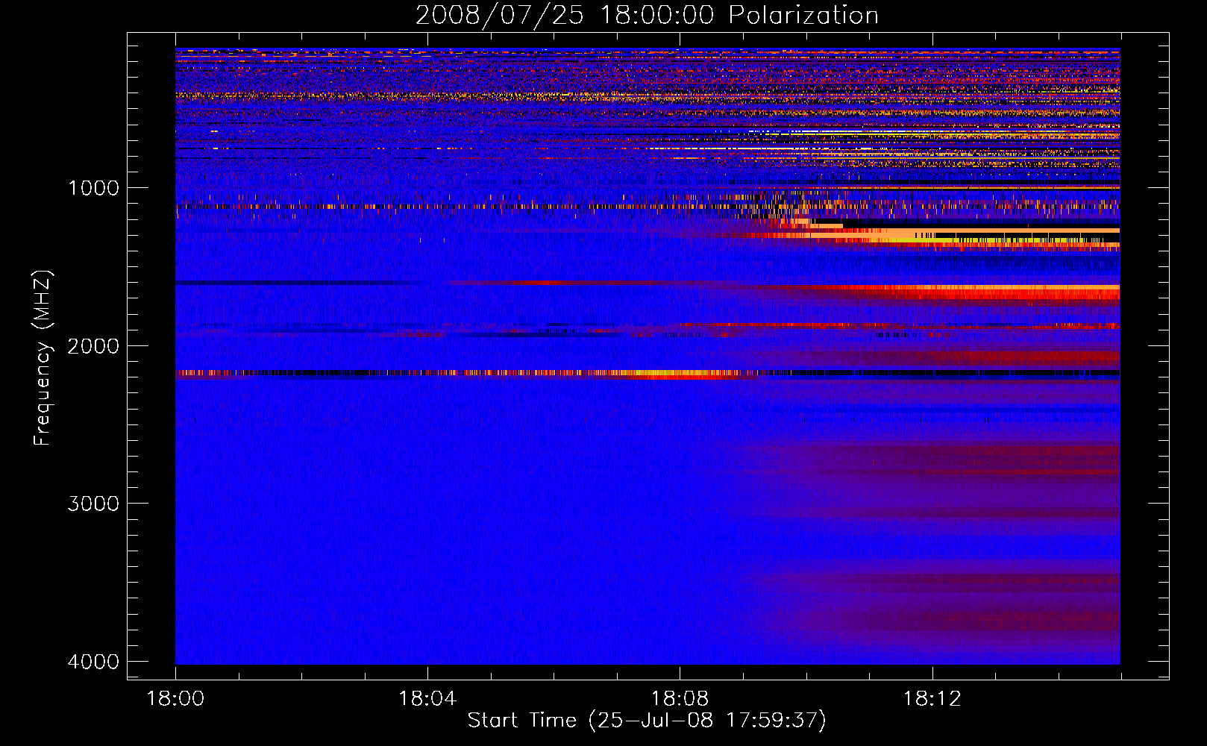Click the 2000 frequency tick label
The image size is (1207, 746).
click(x=93, y=345)
